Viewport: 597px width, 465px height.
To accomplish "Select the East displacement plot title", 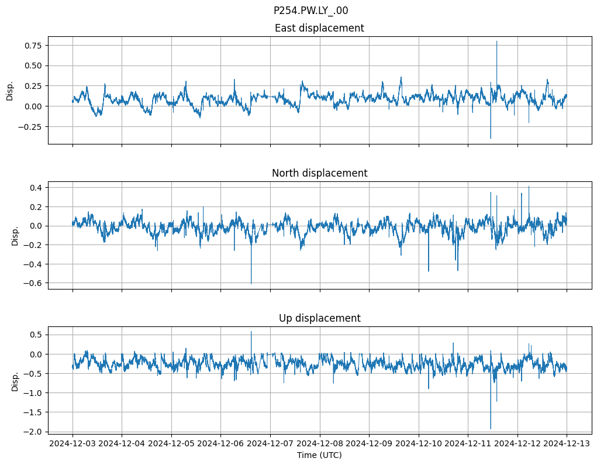I will 319,28.
